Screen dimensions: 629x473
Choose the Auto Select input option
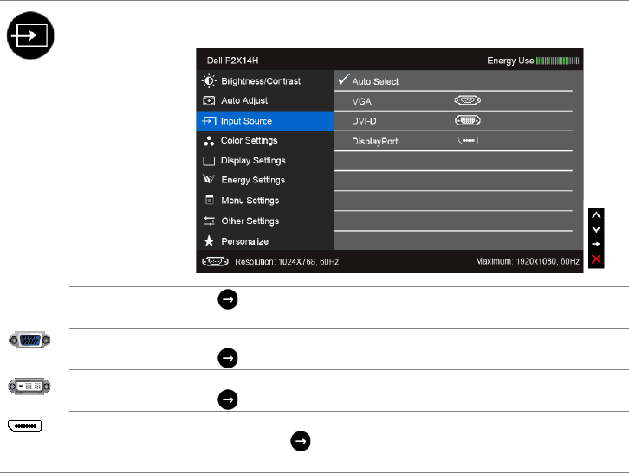click(x=453, y=81)
